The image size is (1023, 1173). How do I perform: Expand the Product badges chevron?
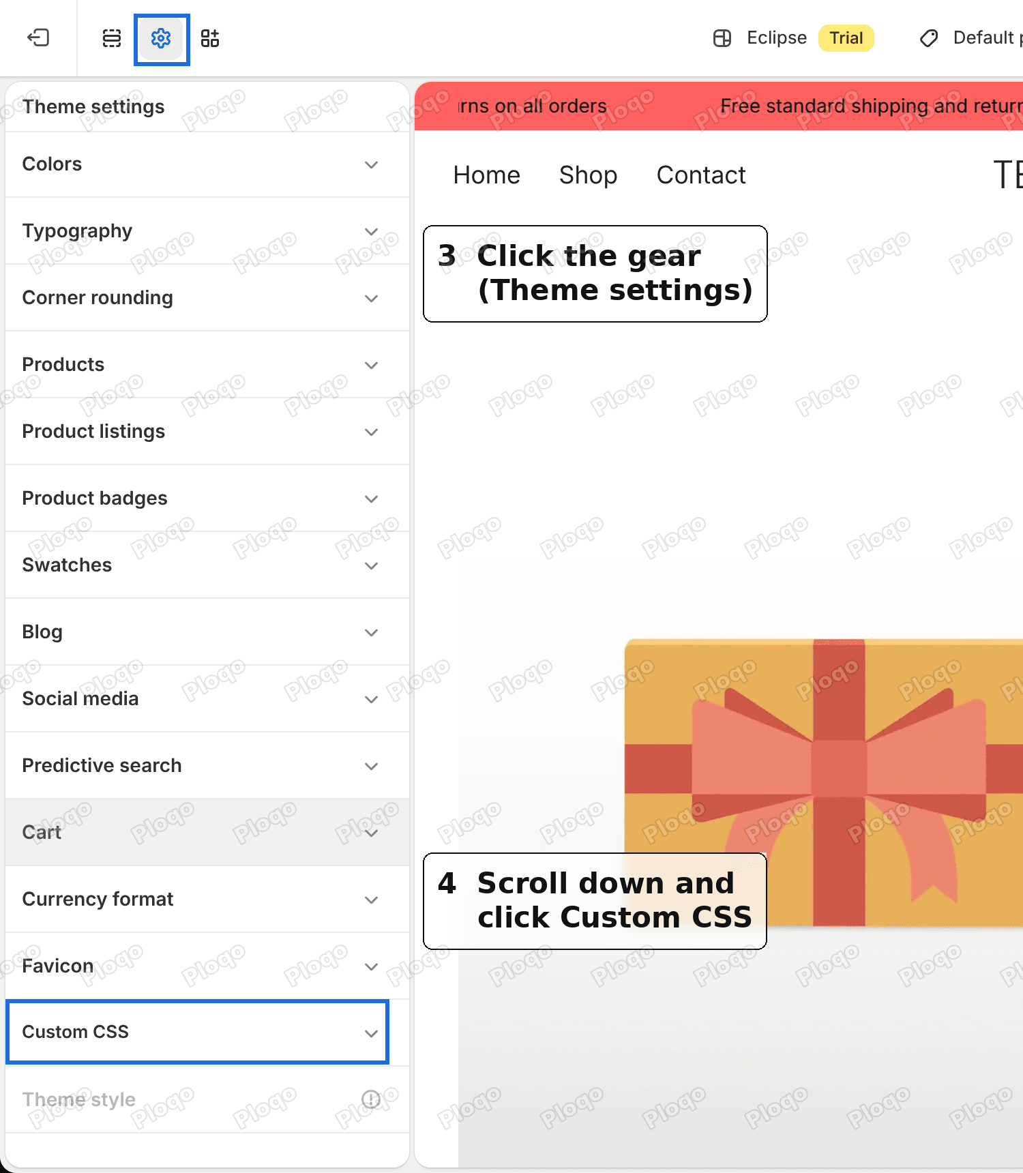[371, 499]
